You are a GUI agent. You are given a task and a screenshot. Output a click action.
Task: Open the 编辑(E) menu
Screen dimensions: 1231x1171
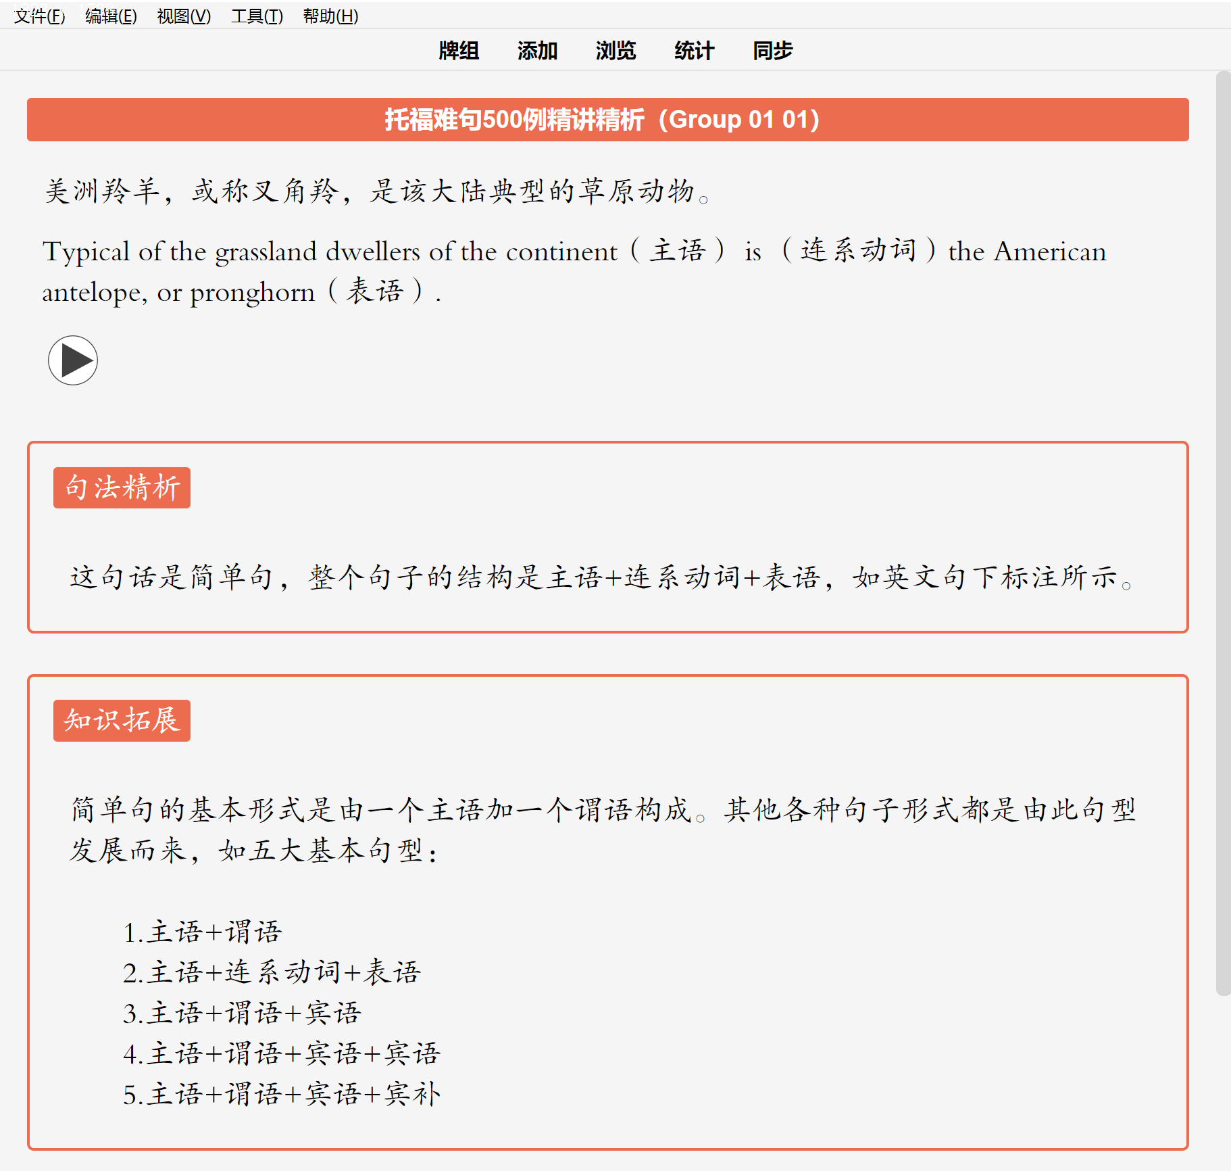(x=111, y=16)
